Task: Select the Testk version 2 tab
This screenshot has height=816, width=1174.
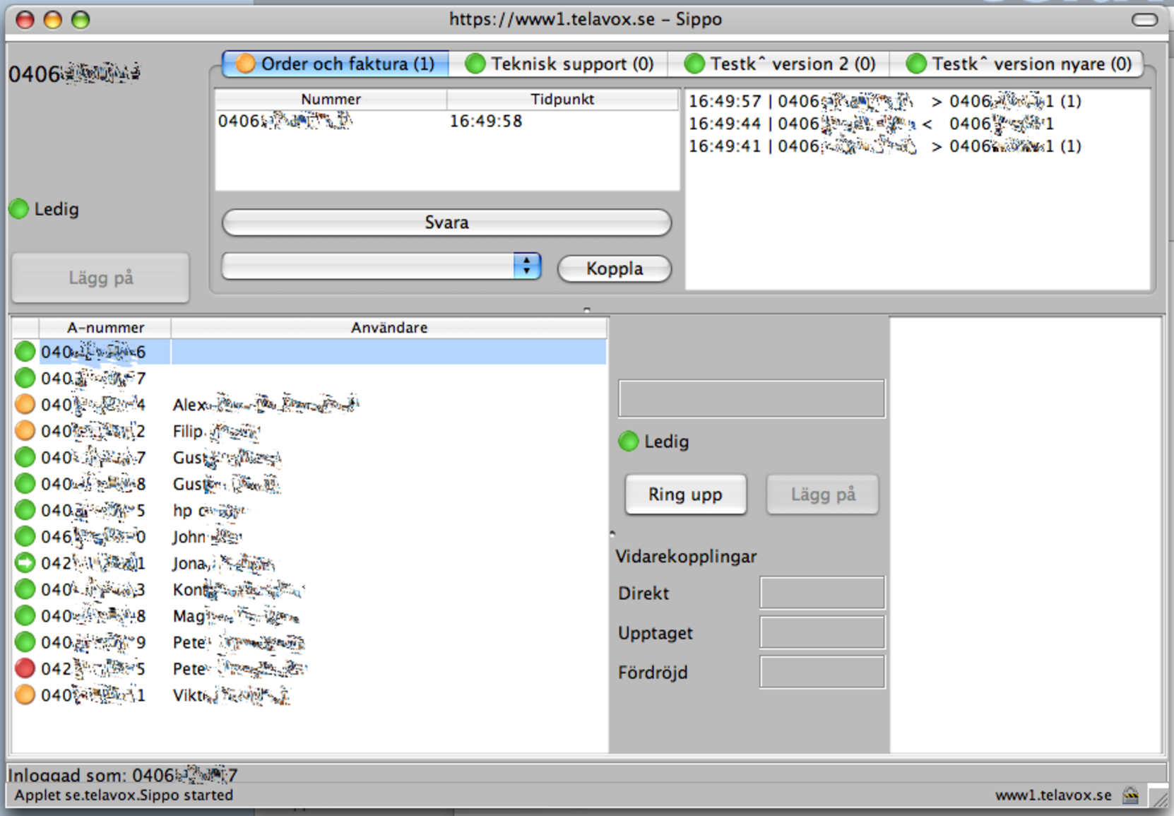Action: [x=779, y=64]
